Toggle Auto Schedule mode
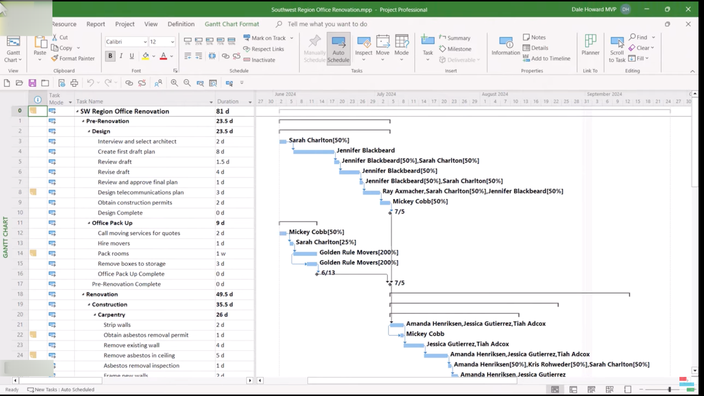This screenshot has width=704, height=396. click(338, 48)
